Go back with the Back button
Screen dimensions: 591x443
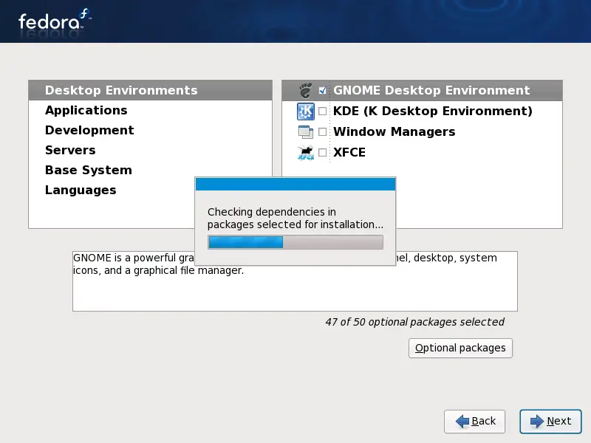[x=474, y=421]
